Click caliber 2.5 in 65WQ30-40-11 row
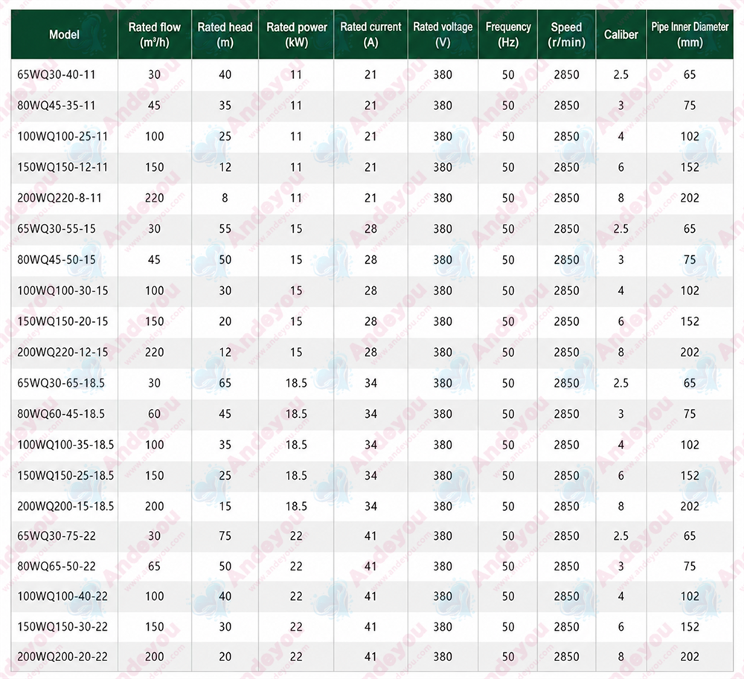 point(621,74)
